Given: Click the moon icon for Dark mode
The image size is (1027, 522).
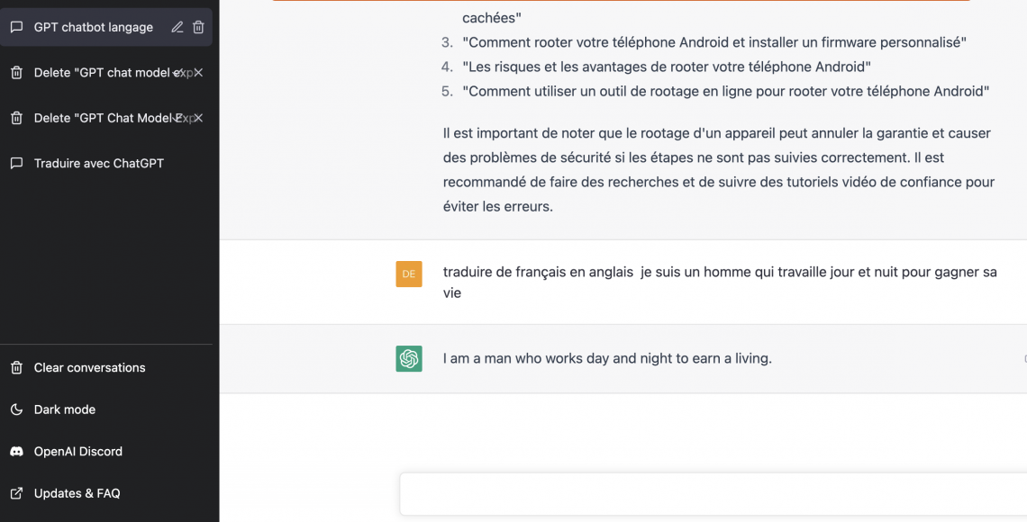Looking at the screenshot, I should pos(17,409).
